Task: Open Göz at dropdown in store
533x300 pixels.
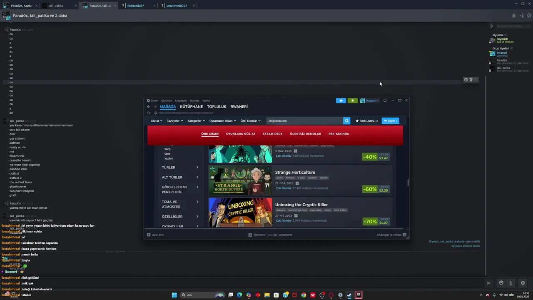Action: click(x=156, y=121)
